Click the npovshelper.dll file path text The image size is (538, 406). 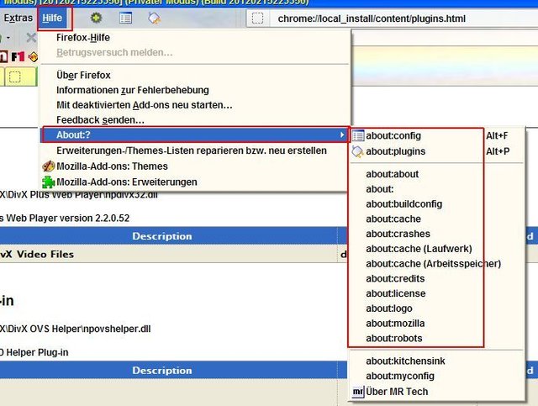(76, 329)
